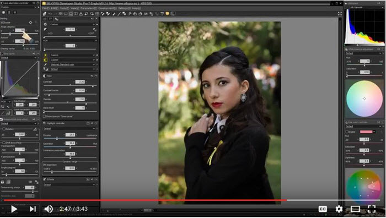Screen dimensions: 386x218
Task: Click the grid overlay toolbar icon
Action: (97, 14)
